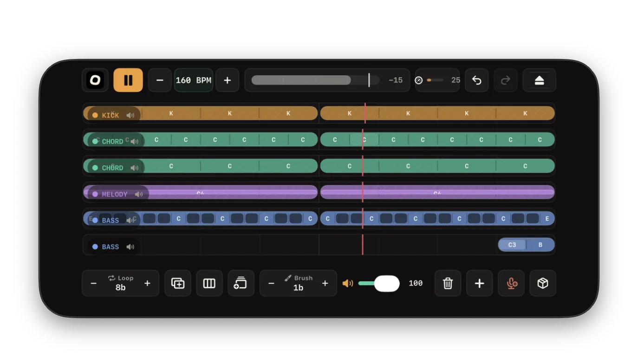The width and height of the screenshot is (638, 364).
Task: Click the red playhead on KICK track
Action: [365, 113]
